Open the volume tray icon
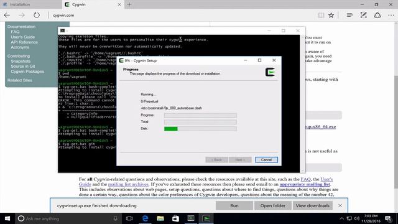Viewport: 398px width, 224px height. click(356, 218)
